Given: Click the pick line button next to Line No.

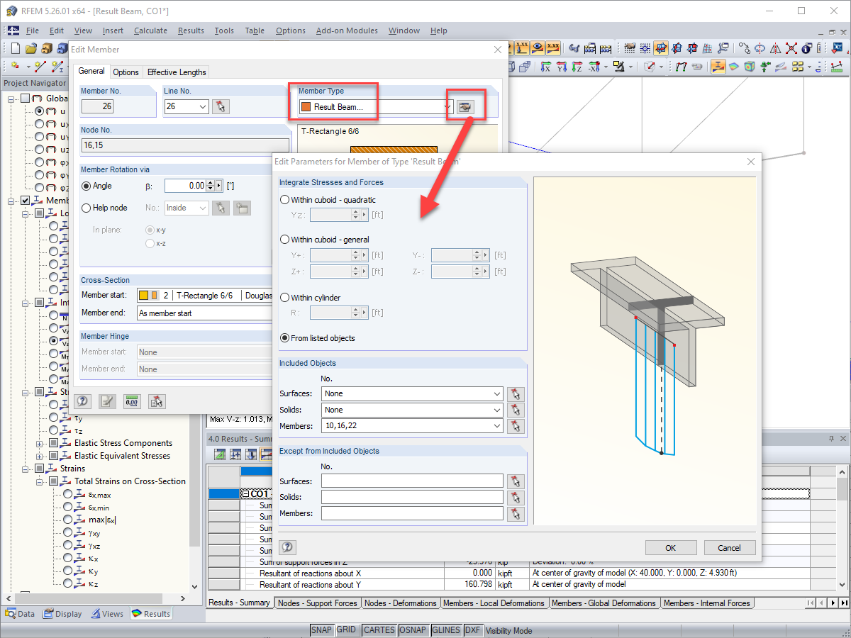Looking at the screenshot, I should (221, 107).
